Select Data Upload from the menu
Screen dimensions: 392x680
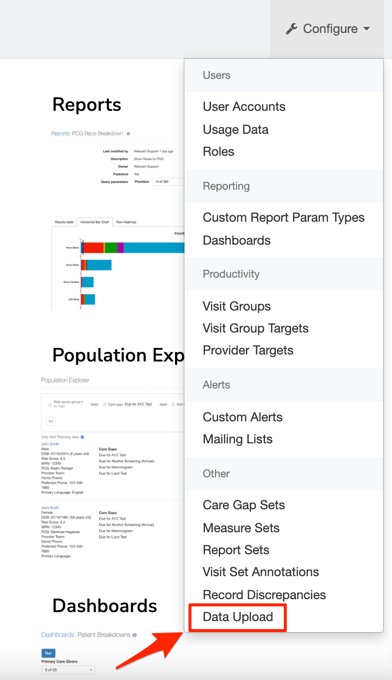coord(238,617)
